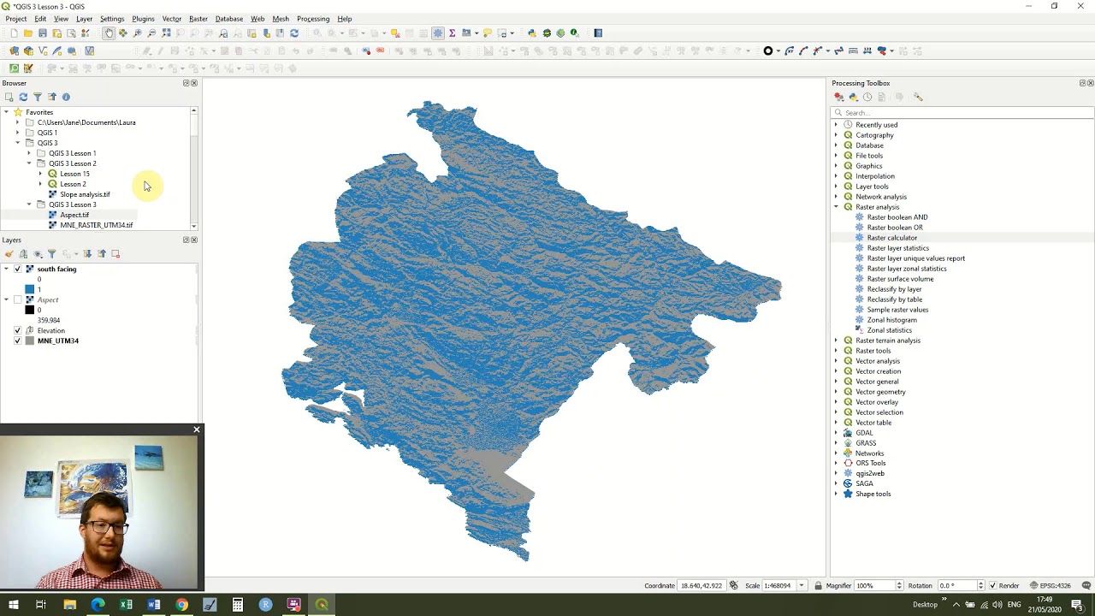The image size is (1095, 616).
Task: Open the Raster menu
Action: tap(198, 19)
